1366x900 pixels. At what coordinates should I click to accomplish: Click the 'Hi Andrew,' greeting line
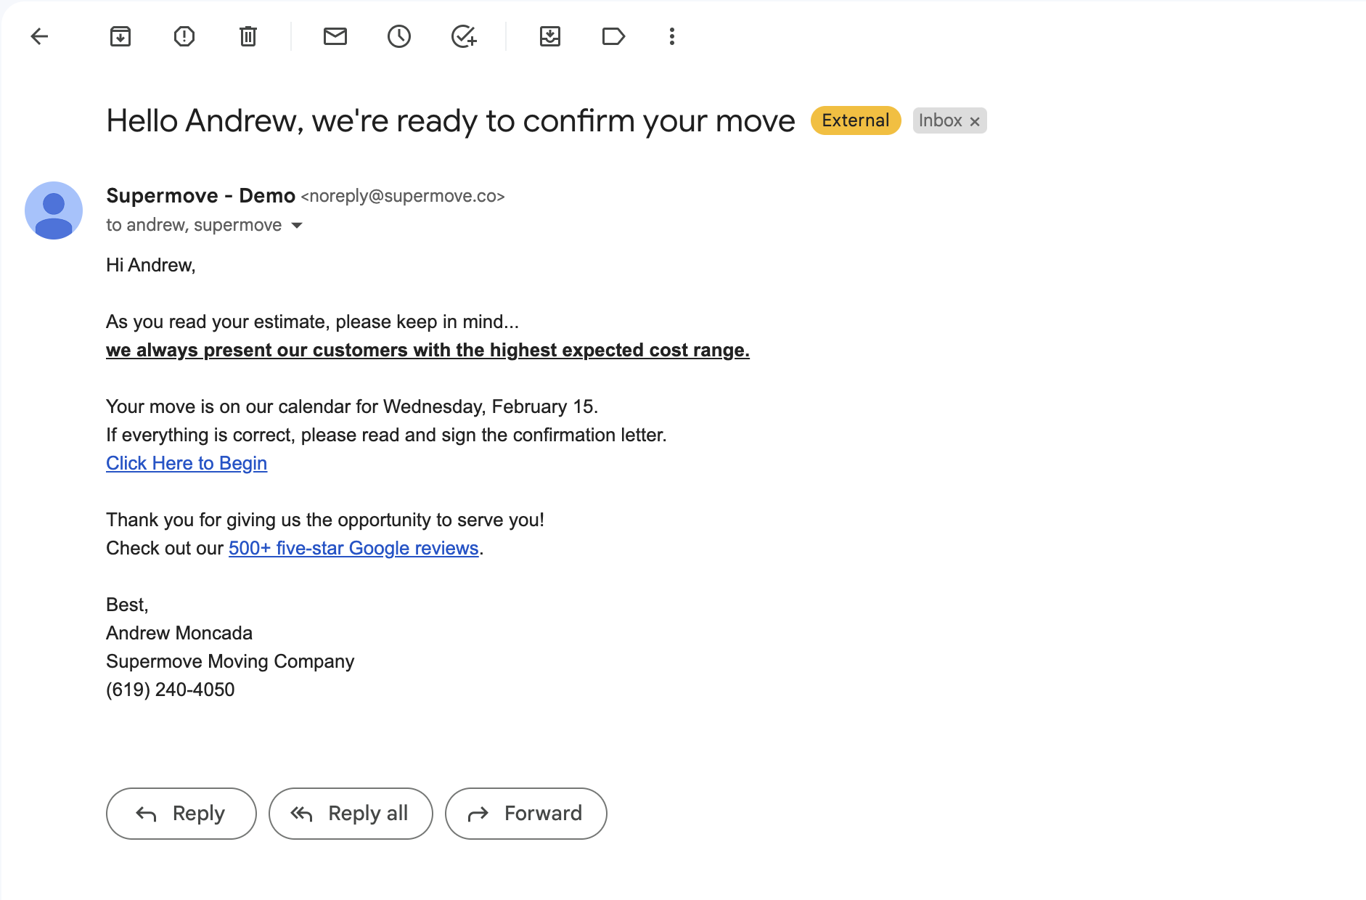(151, 265)
